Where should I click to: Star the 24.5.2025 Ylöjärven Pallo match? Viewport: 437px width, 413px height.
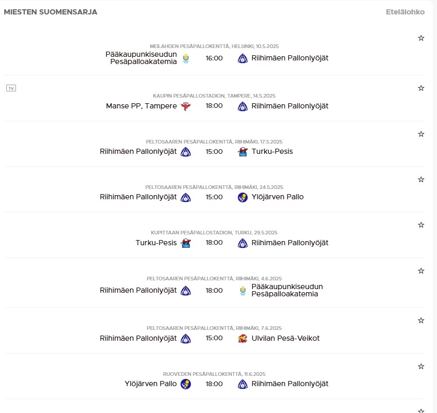(421, 180)
